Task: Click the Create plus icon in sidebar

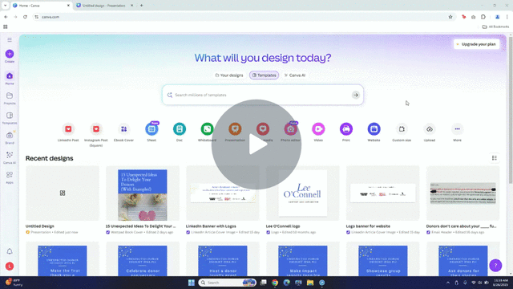Action: [x=10, y=54]
